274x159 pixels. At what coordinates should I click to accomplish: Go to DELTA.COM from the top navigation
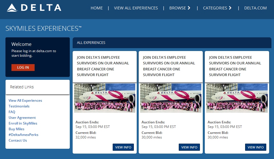(255, 8)
